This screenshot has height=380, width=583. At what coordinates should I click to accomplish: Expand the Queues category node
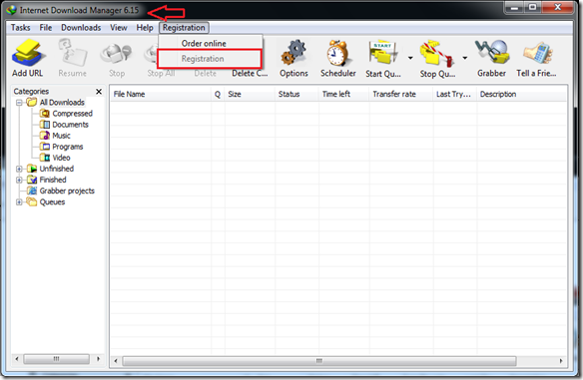click(x=19, y=202)
